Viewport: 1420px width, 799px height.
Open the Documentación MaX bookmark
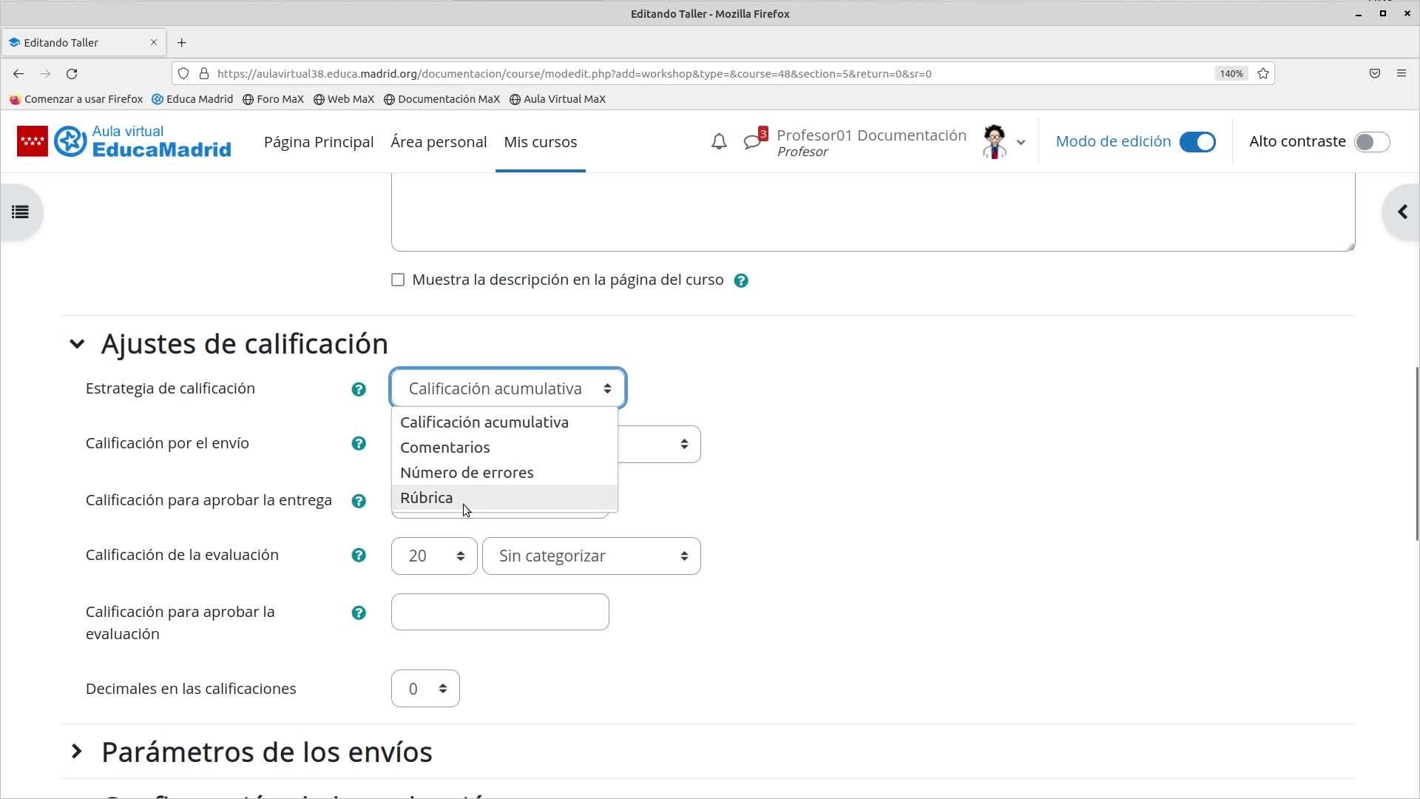point(442,99)
